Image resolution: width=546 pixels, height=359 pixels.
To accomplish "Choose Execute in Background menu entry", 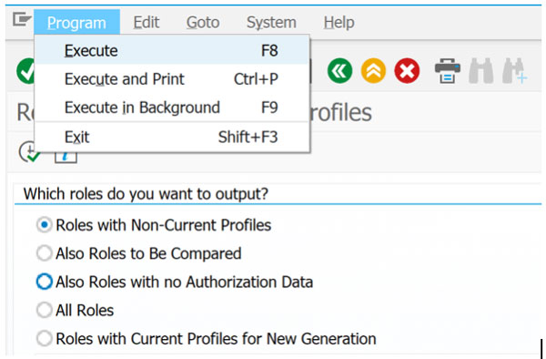I will [172, 108].
